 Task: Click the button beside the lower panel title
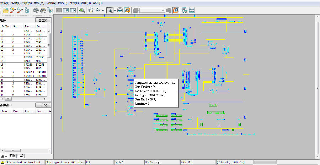43,105
